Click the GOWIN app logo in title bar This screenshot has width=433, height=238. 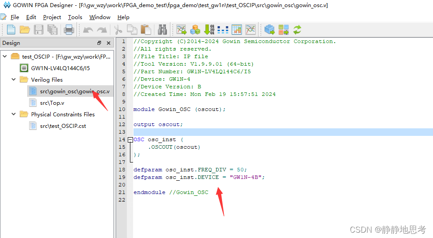[x=7, y=5]
